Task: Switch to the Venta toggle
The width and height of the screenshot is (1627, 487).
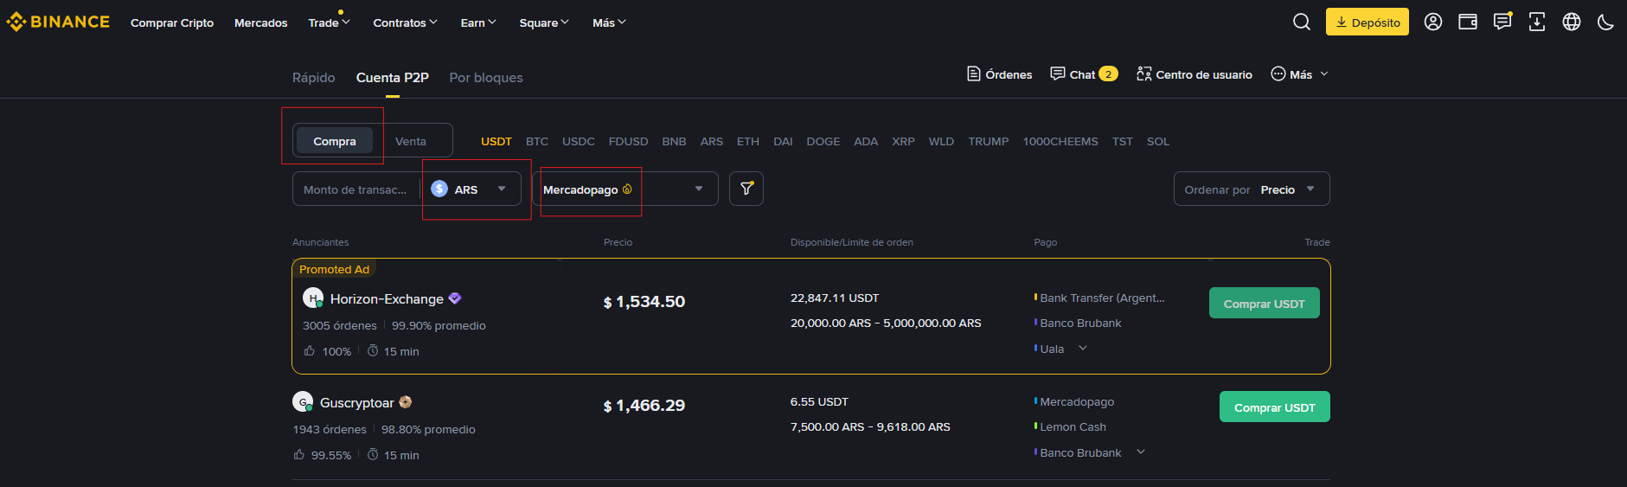Action: [x=411, y=141]
